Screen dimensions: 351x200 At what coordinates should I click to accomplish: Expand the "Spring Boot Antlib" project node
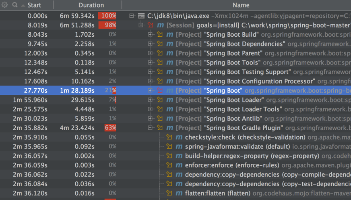pyautogui.click(x=150, y=119)
